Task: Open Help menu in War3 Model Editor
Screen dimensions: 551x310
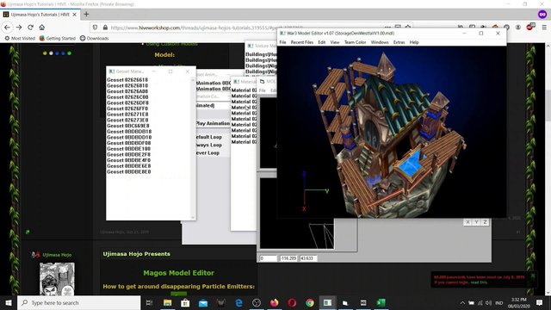Action: pos(414,42)
